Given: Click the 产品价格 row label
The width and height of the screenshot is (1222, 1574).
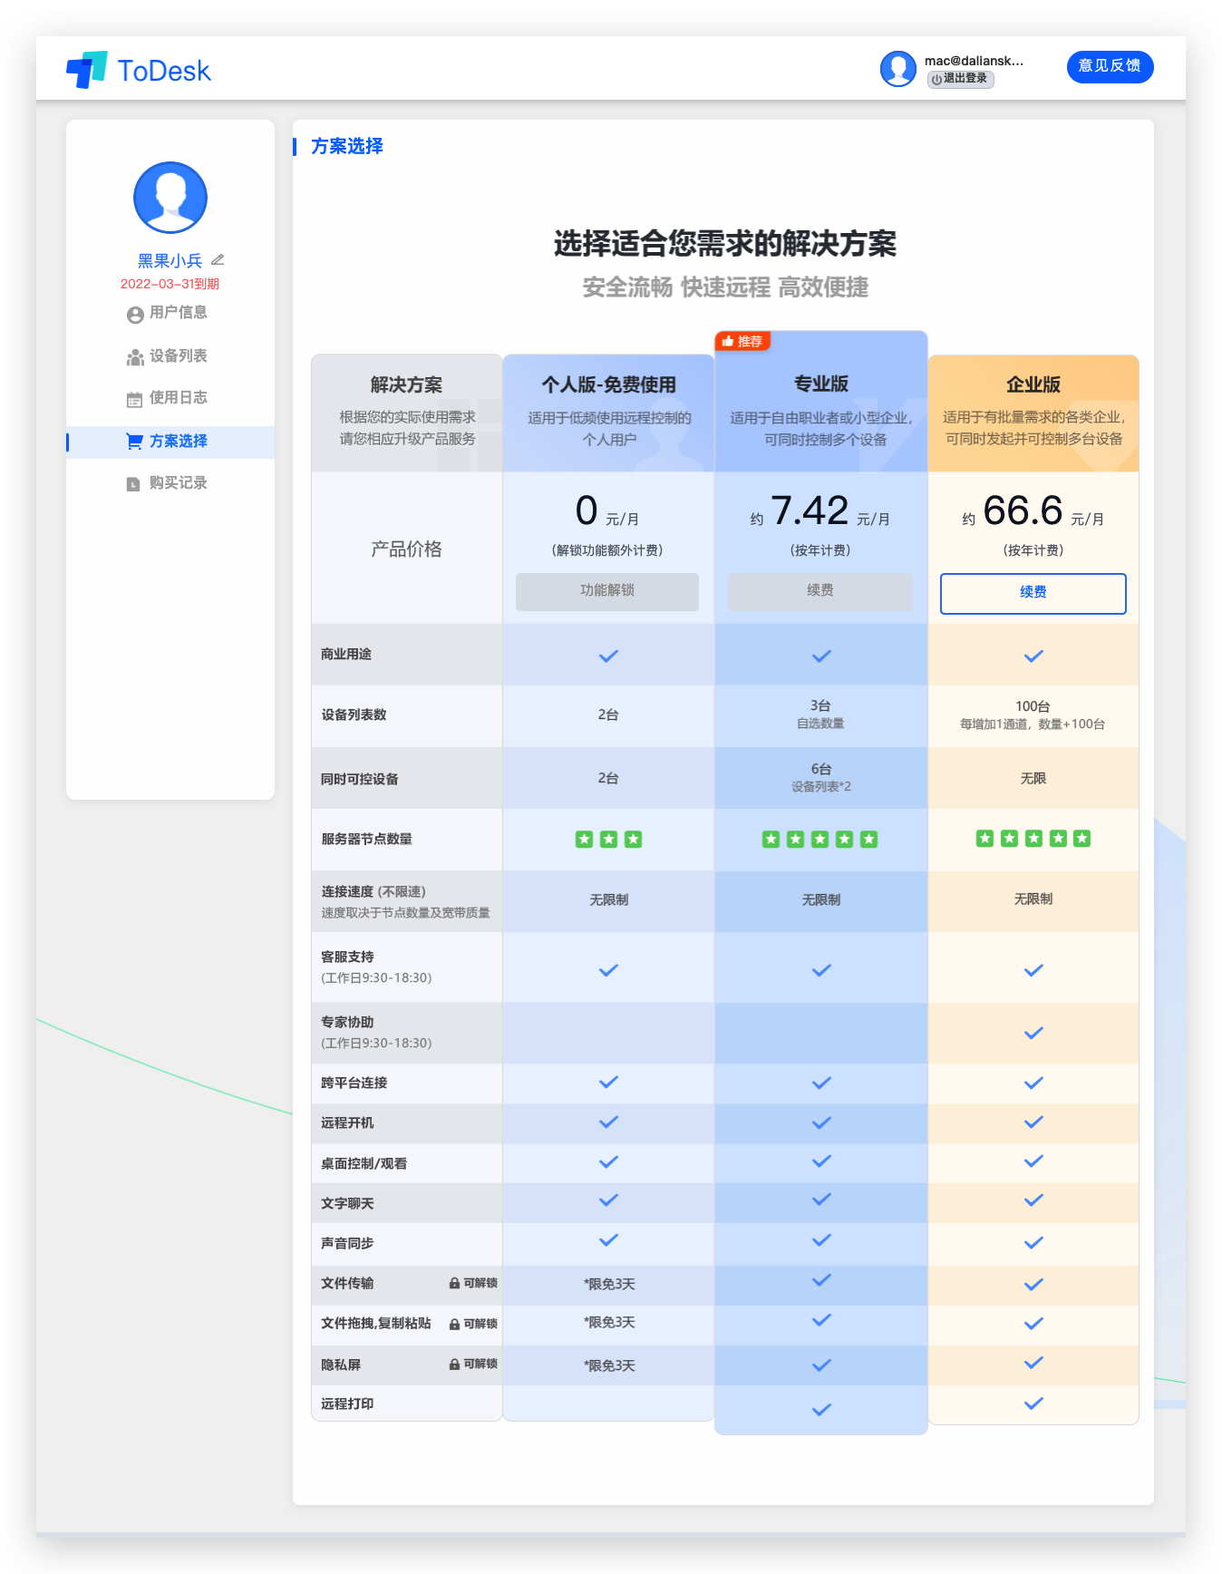Looking at the screenshot, I should coord(406,549).
